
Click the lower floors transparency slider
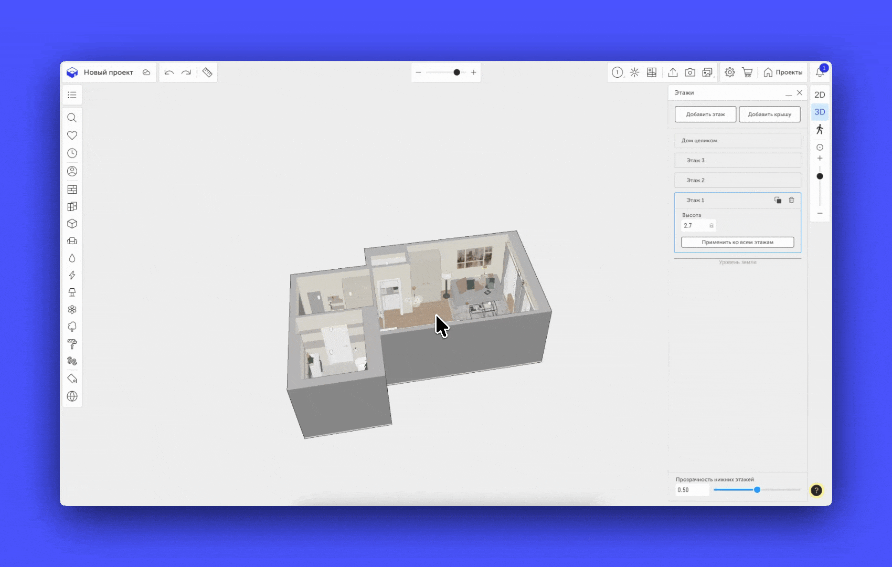[757, 490]
